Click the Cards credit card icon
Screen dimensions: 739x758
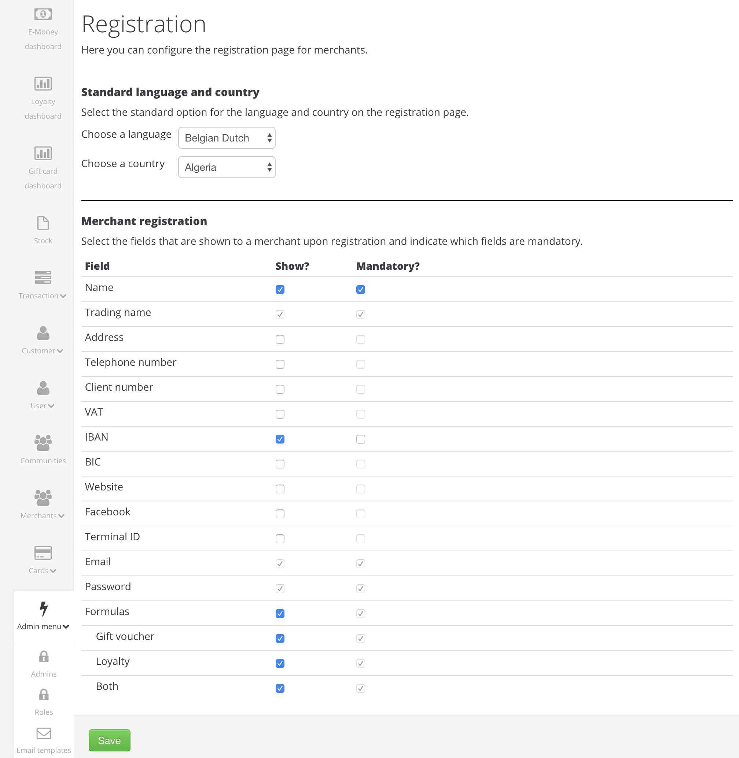pos(43,553)
